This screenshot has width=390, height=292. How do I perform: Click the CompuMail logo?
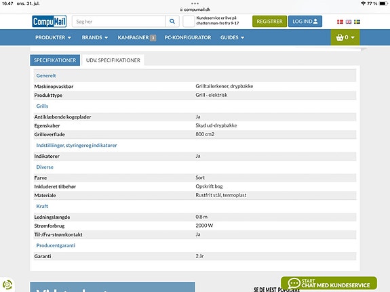[50, 22]
